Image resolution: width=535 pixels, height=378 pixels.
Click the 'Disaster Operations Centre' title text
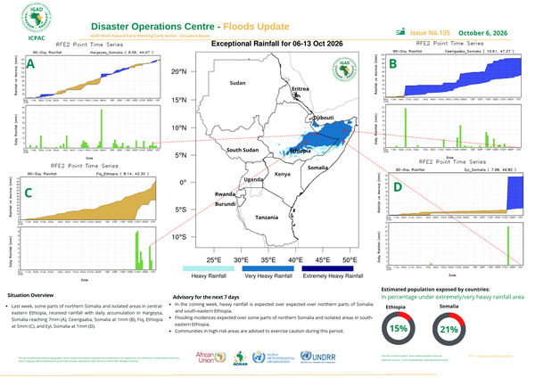[152, 27]
